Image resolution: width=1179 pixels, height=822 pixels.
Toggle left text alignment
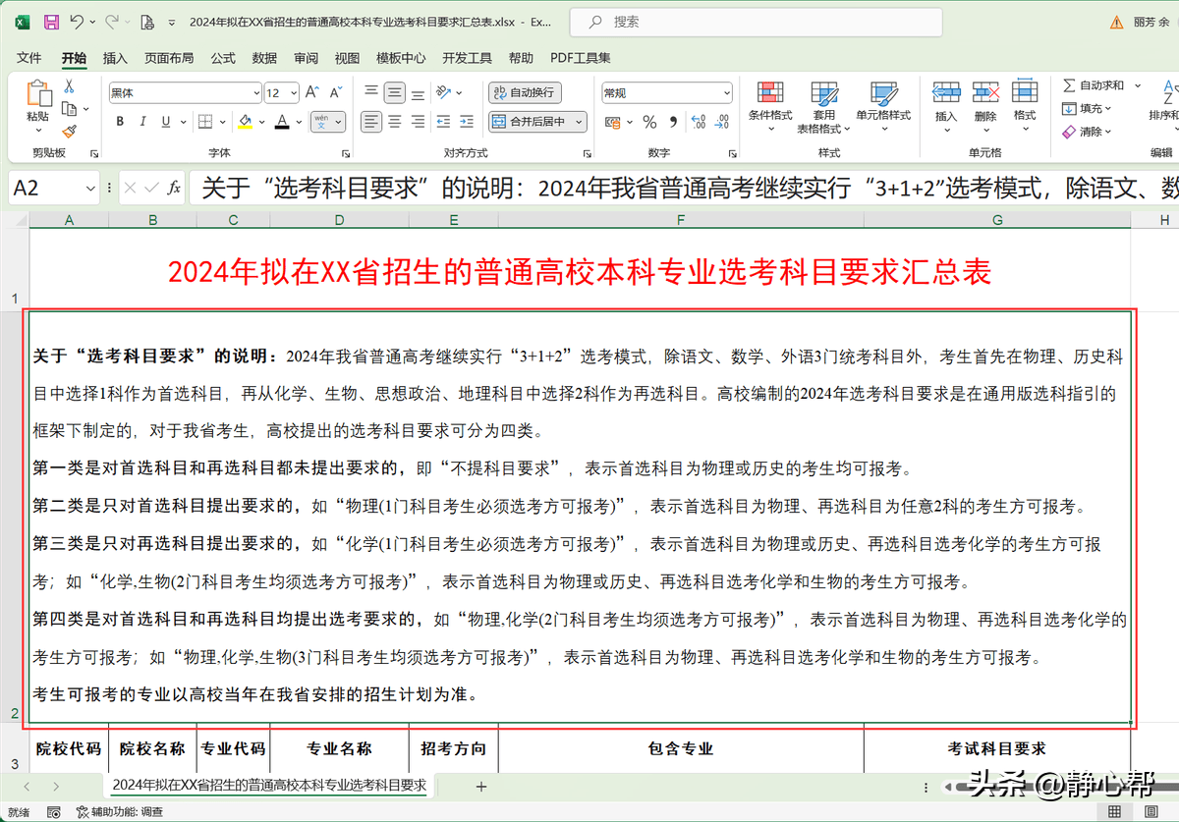point(371,122)
